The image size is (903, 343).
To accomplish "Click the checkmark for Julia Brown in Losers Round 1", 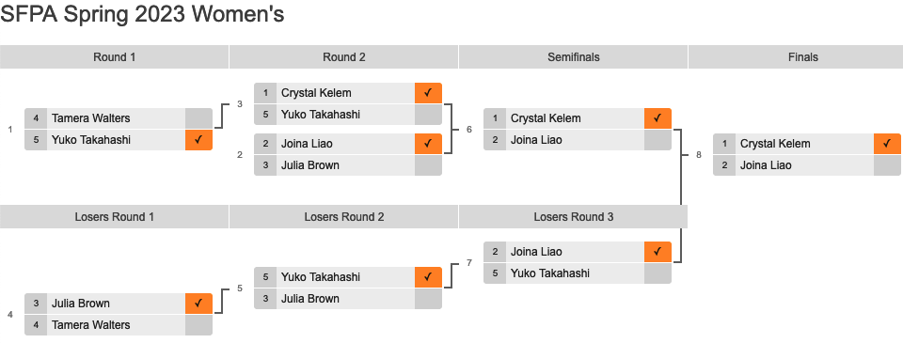I will 198,304.
